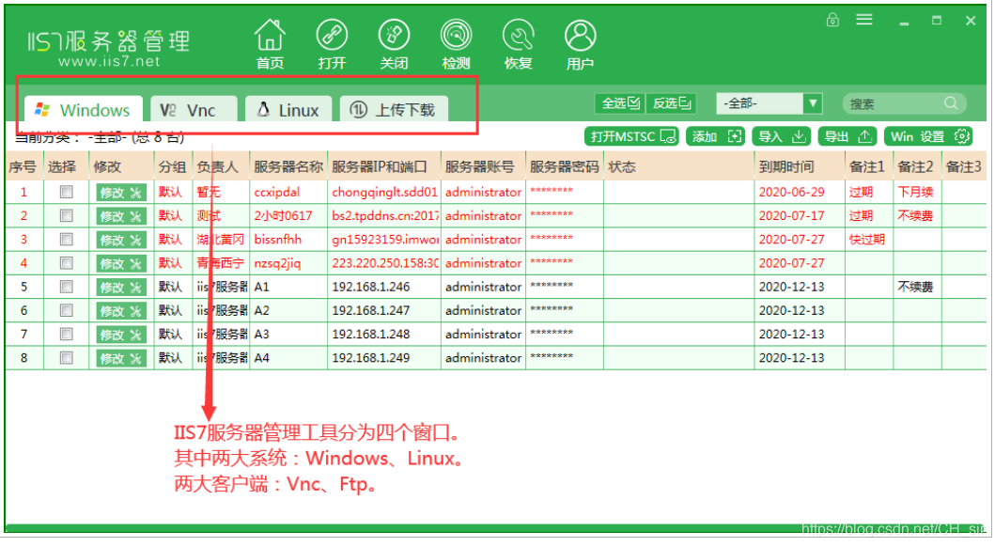995x547 pixels.
Task: Click 修改 edit button for bissnfhh
Action: [120, 240]
